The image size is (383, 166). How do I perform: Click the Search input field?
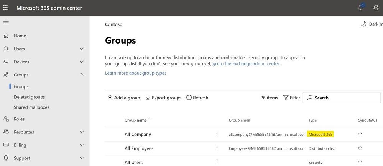click(x=342, y=98)
